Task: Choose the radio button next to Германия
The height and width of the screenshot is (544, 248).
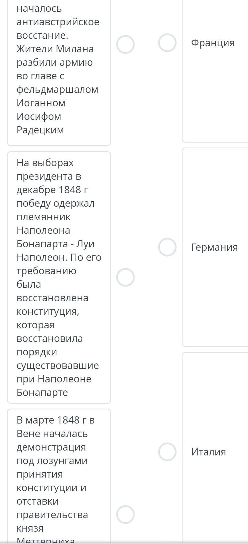Action: pyautogui.click(x=167, y=247)
